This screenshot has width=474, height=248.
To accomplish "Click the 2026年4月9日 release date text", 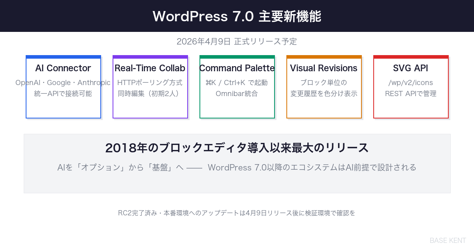I will [x=237, y=41].
